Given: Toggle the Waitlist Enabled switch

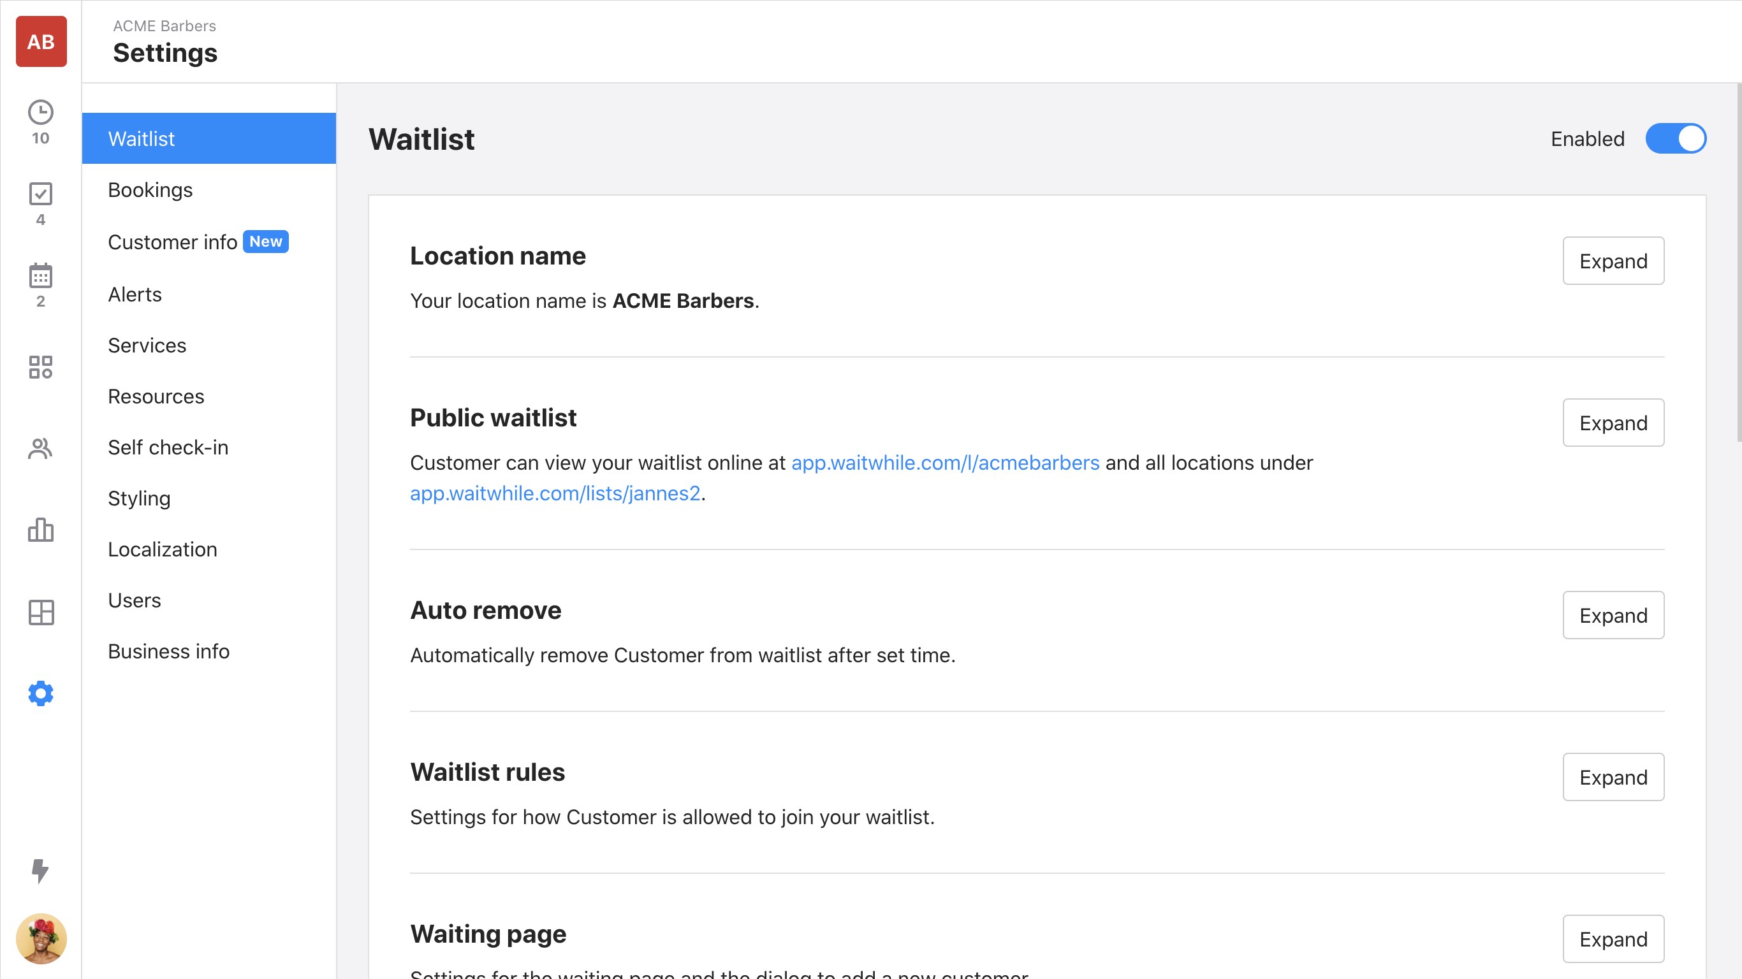Looking at the screenshot, I should coord(1675,138).
